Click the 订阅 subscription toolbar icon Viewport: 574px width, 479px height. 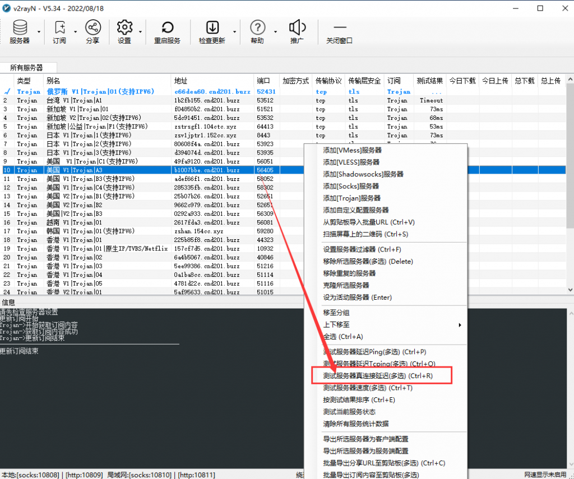pyautogui.click(x=59, y=31)
